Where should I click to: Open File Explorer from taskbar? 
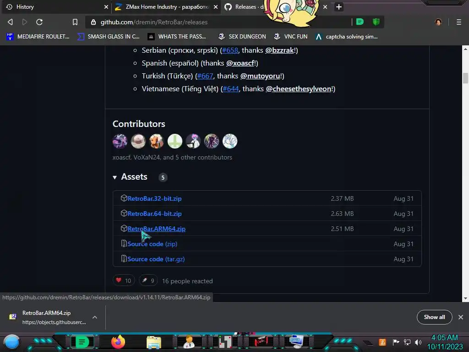[x=154, y=342]
